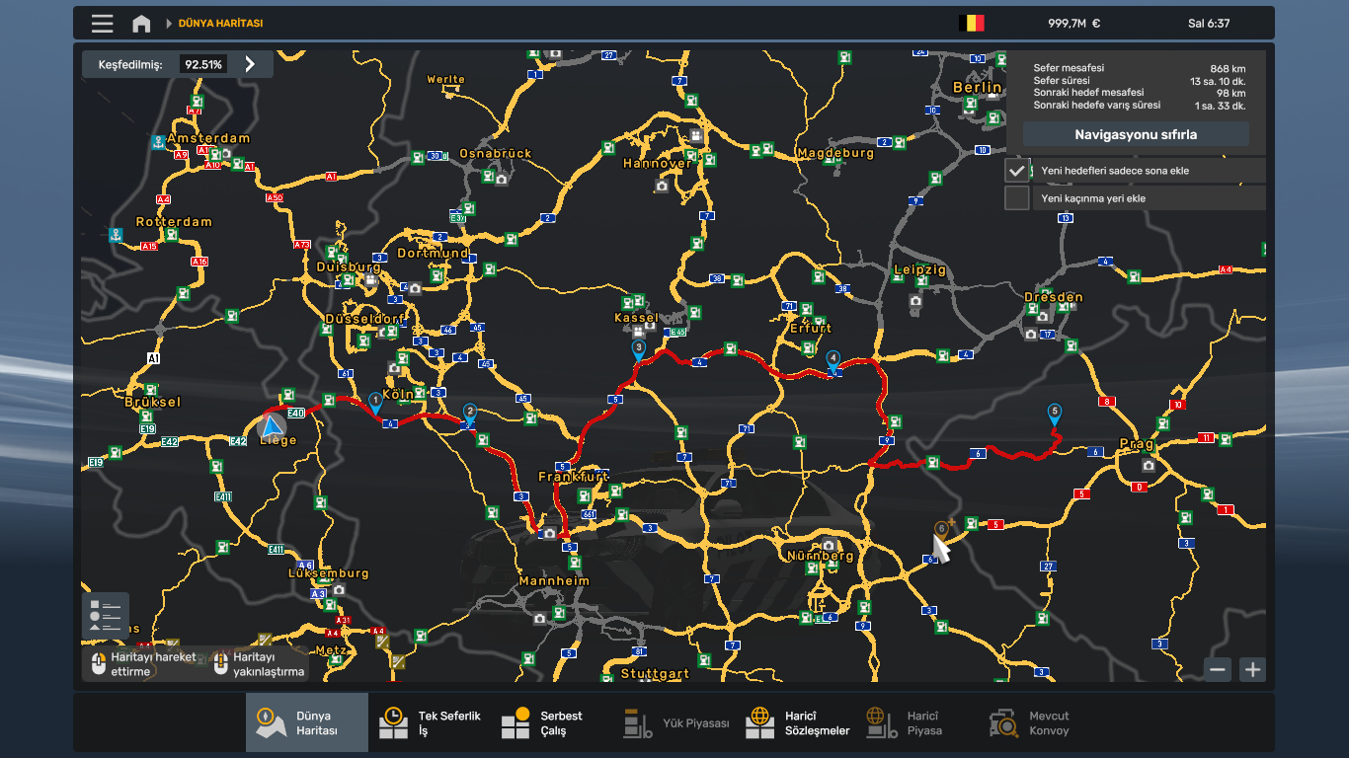Go to the home screen icon
1349x758 pixels.
[x=141, y=23]
